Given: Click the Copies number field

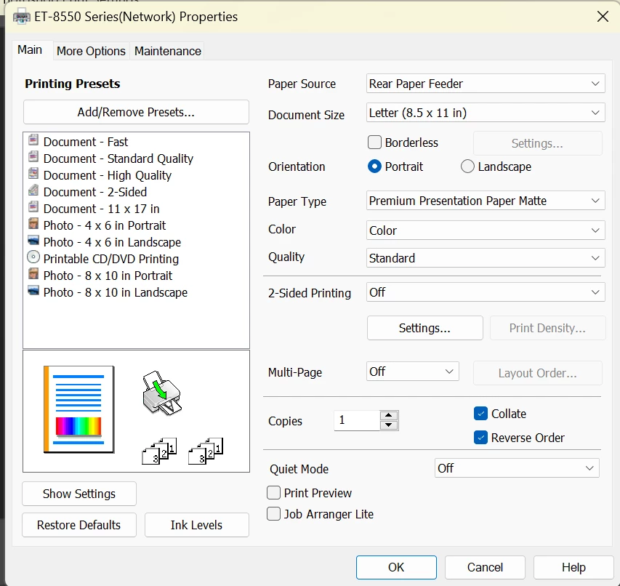Looking at the screenshot, I should (x=357, y=420).
